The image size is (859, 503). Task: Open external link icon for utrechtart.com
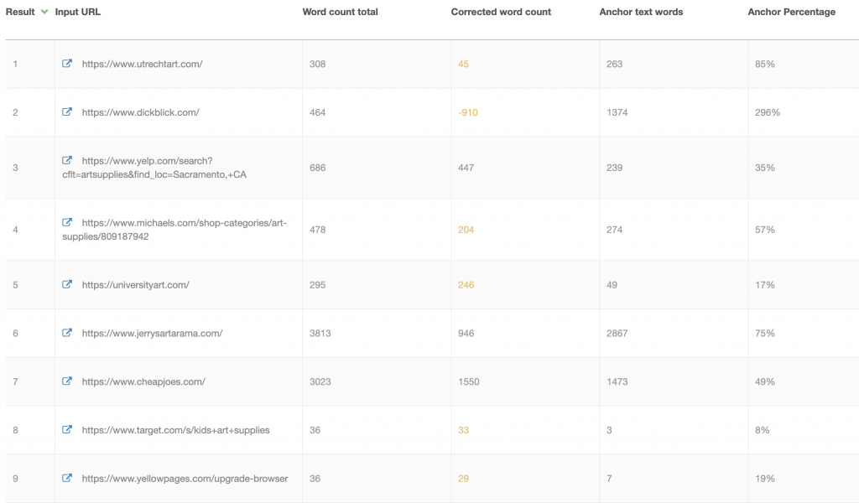pyautogui.click(x=67, y=64)
